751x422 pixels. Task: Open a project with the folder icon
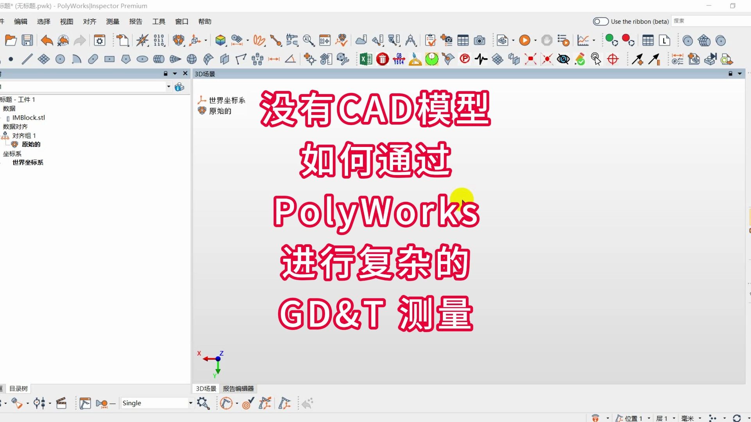(x=11, y=40)
